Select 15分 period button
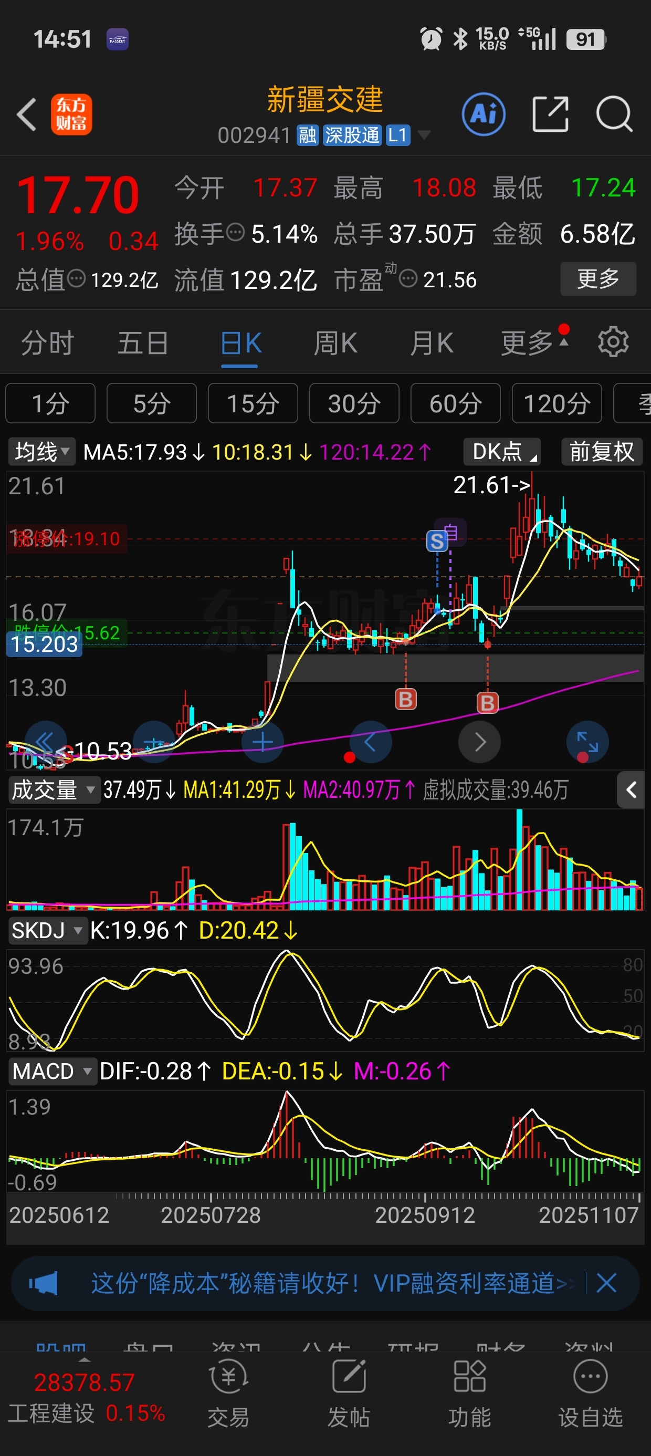 (x=253, y=403)
